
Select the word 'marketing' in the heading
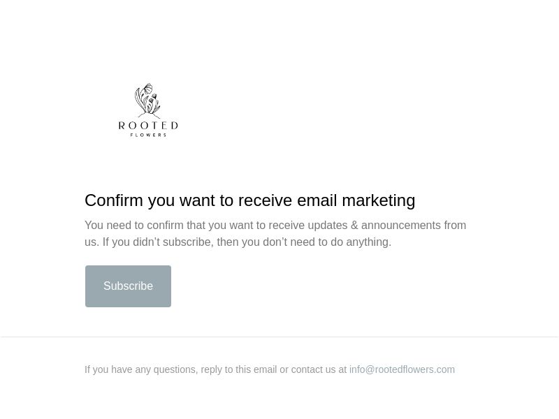click(x=379, y=200)
